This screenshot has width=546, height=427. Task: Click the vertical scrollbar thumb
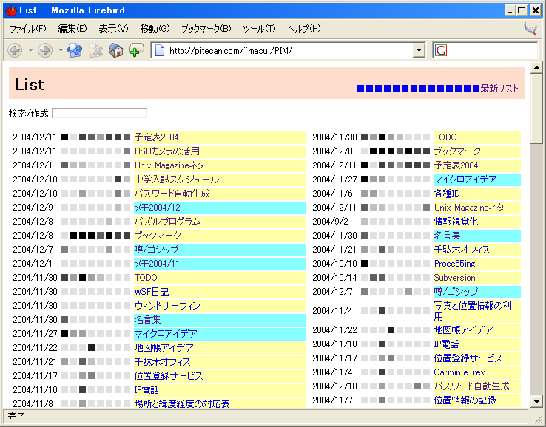click(536, 109)
